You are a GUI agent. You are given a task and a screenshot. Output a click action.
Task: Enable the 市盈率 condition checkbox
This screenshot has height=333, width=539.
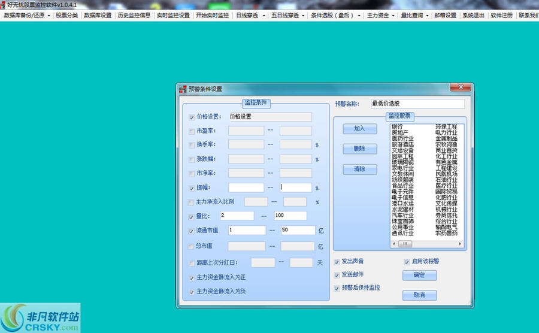coord(191,131)
